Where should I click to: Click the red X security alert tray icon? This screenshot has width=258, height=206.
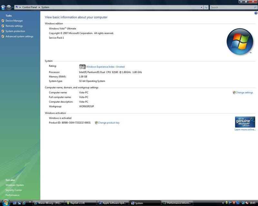(x=234, y=203)
